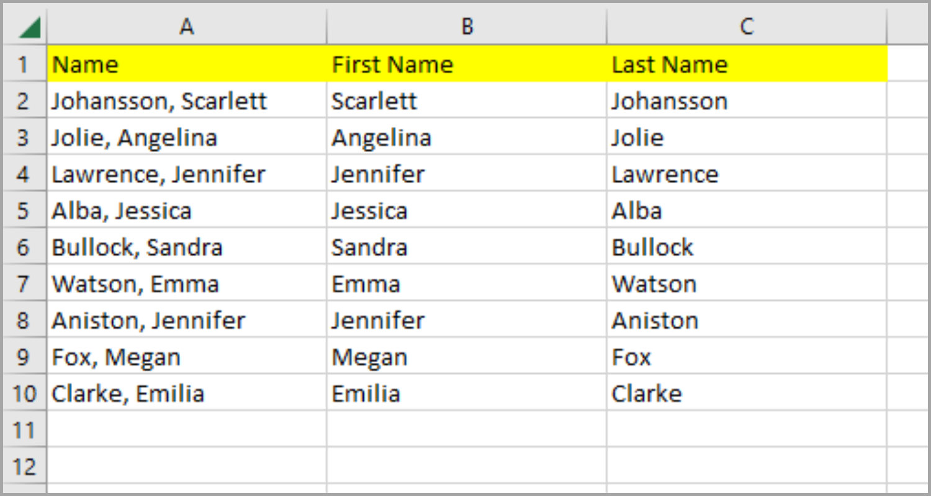This screenshot has width=931, height=496.
Task: Select column C header
Action: coord(747,26)
